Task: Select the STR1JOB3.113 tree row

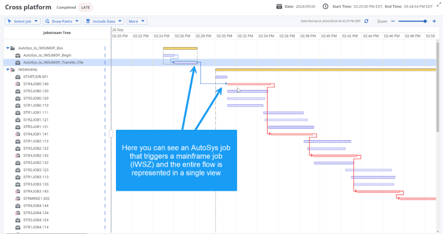Action: pyautogui.click(x=57, y=177)
